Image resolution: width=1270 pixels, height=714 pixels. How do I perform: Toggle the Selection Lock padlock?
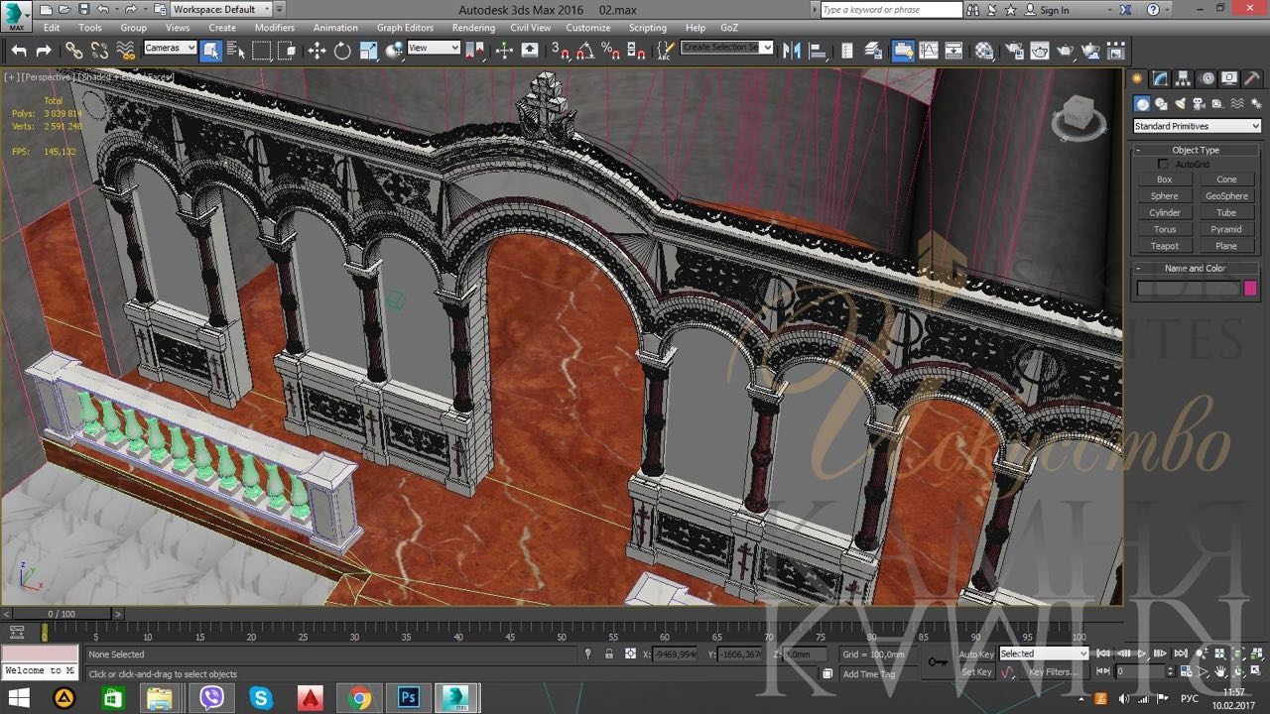tap(608, 654)
